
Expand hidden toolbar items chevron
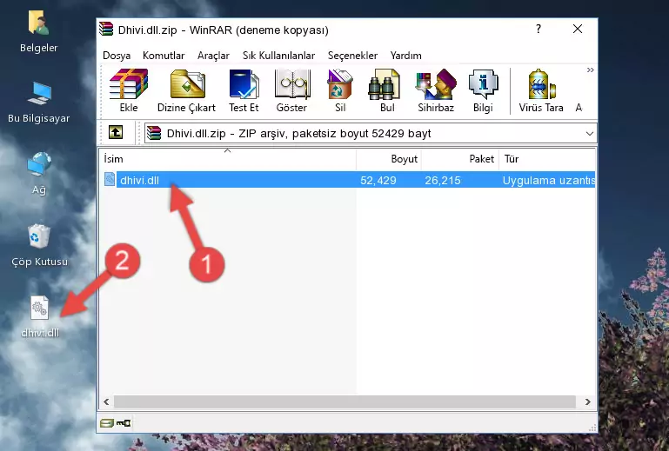point(590,70)
